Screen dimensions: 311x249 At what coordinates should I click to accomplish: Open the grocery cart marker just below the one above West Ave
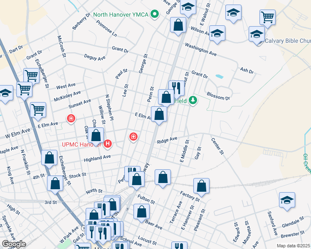coord(25,90)
